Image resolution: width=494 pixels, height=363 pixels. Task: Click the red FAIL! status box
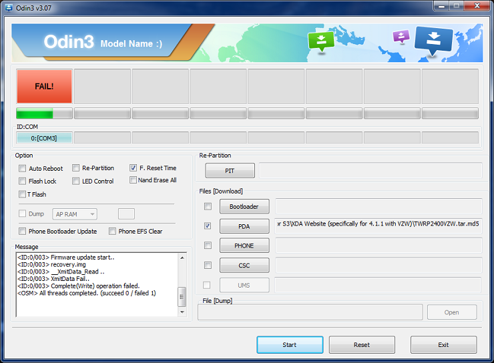[44, 86]
